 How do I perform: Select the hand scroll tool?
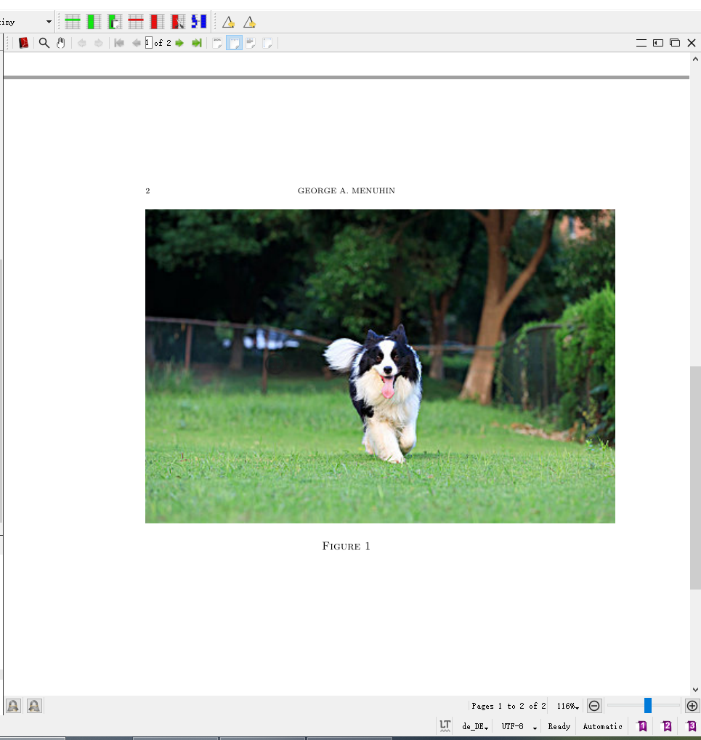[x=61, y=43]
